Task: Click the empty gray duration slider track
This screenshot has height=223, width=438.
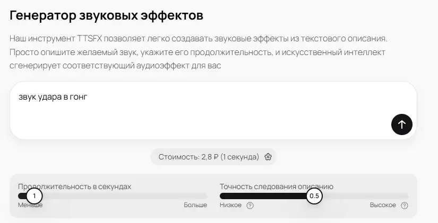Action: pyautogui.click(x=125, y=196)
